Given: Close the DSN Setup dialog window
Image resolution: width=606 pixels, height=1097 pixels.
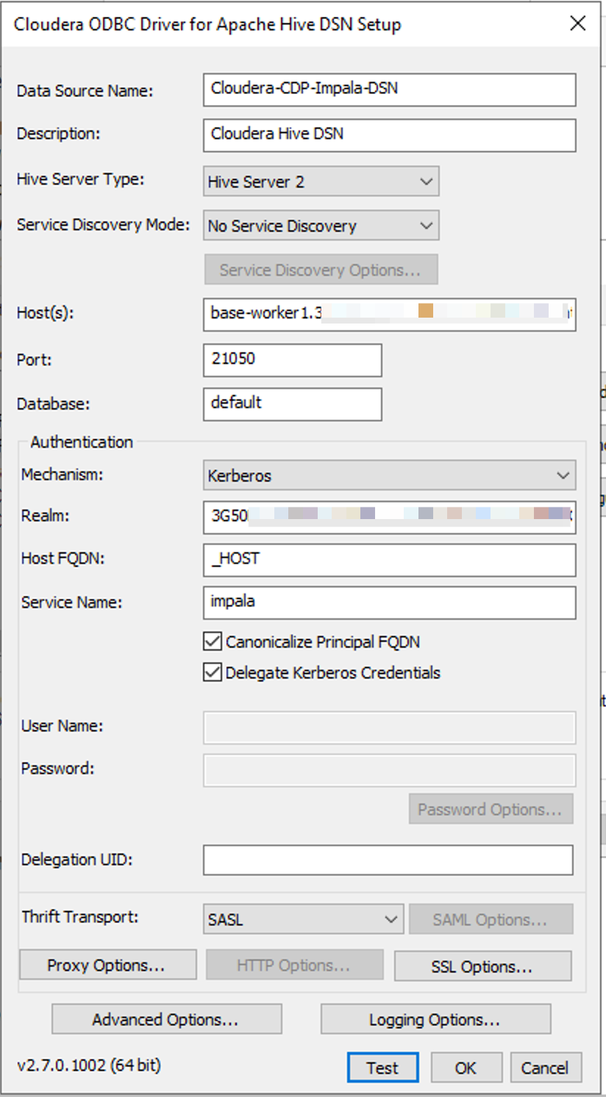Looking at the screenshot, I should point(578,24).
